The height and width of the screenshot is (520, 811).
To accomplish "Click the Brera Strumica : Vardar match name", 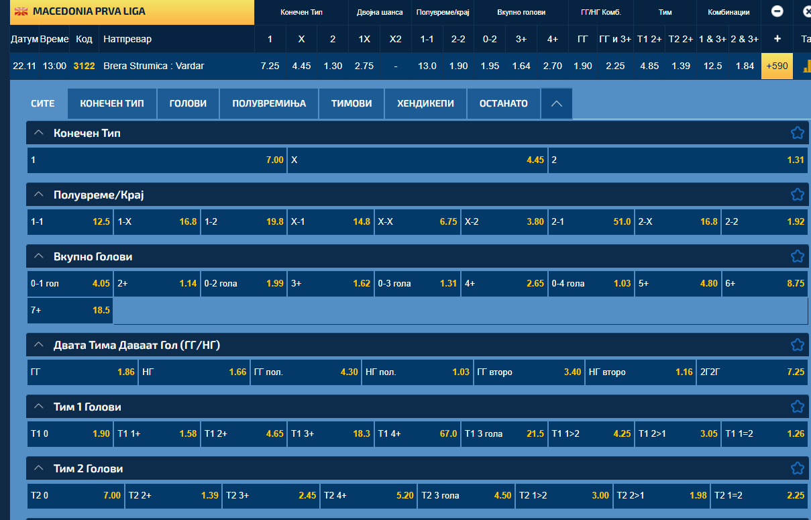I will point(154,66).
